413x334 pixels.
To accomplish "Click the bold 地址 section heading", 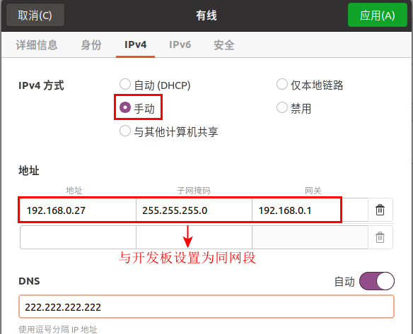I will tap(29, 170).
